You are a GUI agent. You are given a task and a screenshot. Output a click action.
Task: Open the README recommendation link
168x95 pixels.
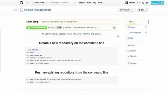point(78,34)
